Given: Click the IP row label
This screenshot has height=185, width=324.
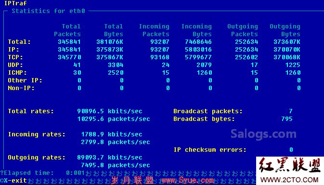Looking at the screenshot, I should (x=13, y=50).
